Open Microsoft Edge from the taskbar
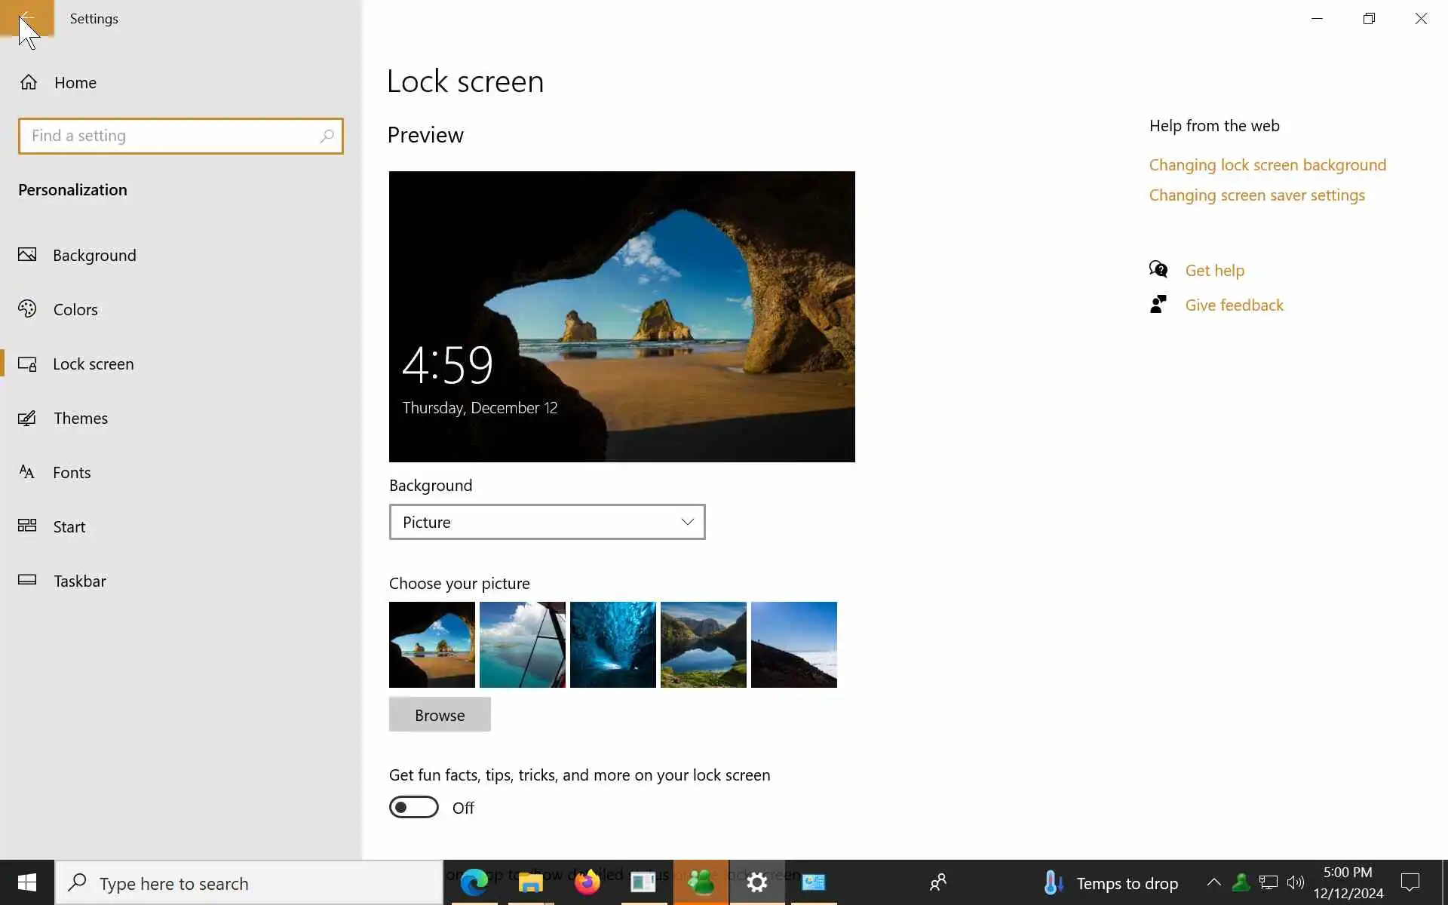This screenshot has width=1448, height=905. click(474, 882)
